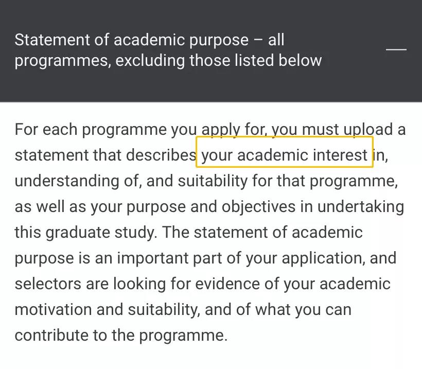Click the words "statement that describes"
This screenshot has height=369, width=422.
click(x=105, y=155)
